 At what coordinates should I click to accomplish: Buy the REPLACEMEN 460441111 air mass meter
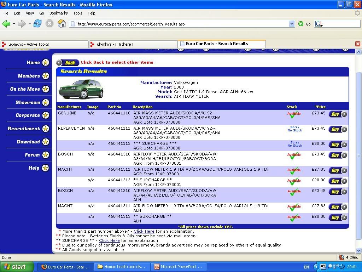[x=338, y=129]
